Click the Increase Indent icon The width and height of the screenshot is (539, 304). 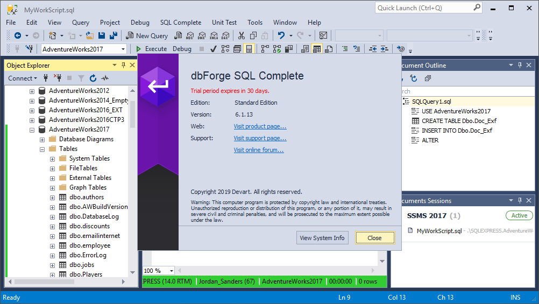tap(384, 49)
